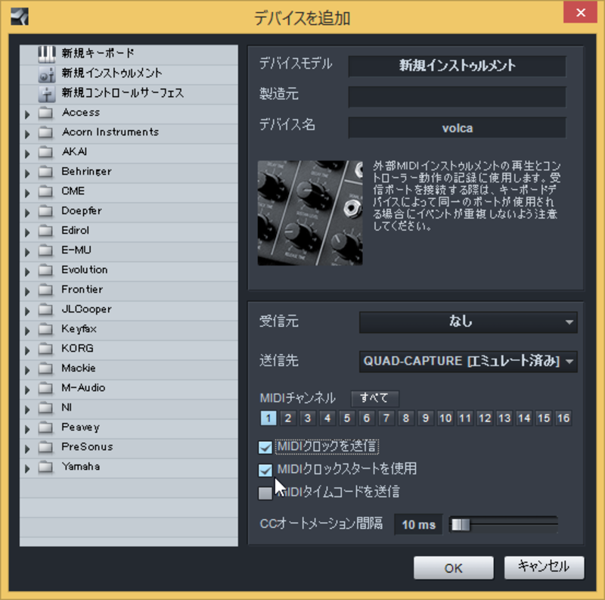605x600 pixels.
Task: Select the 新規インストゥルメント device icon
Action: [x=47, y=73]
